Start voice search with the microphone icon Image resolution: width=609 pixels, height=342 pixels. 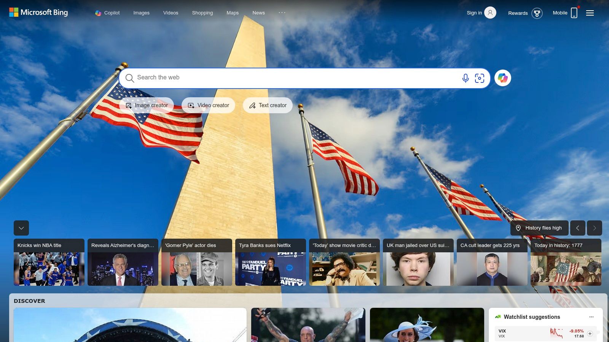click(x=466, y=78)
